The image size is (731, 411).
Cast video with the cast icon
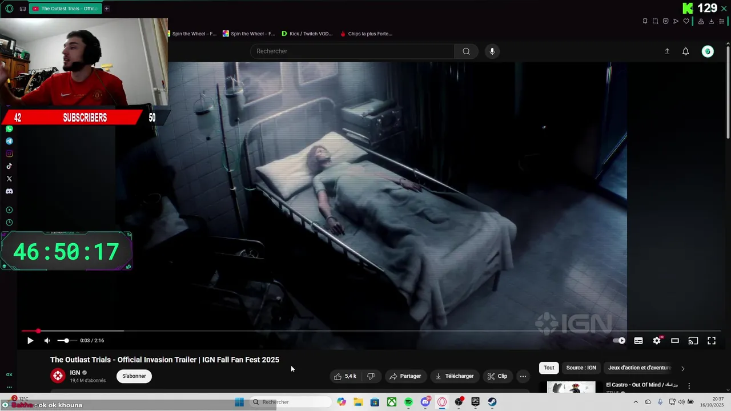(693, 341)
